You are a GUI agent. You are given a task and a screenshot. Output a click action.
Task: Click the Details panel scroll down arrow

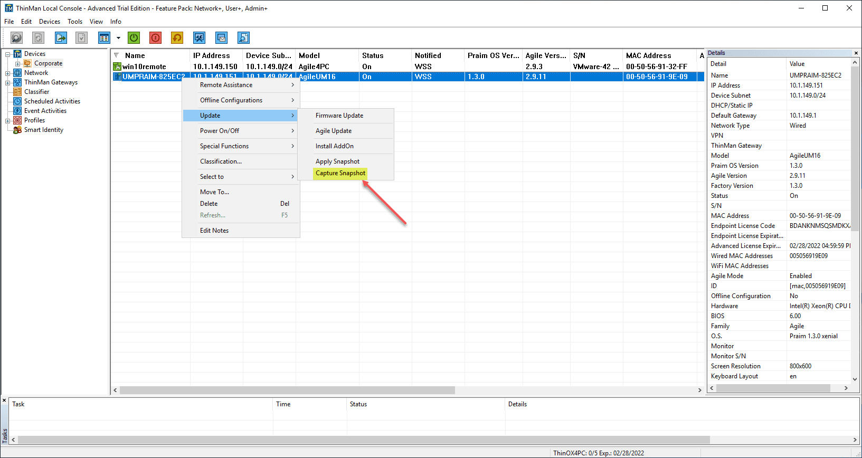click(855, 379)
